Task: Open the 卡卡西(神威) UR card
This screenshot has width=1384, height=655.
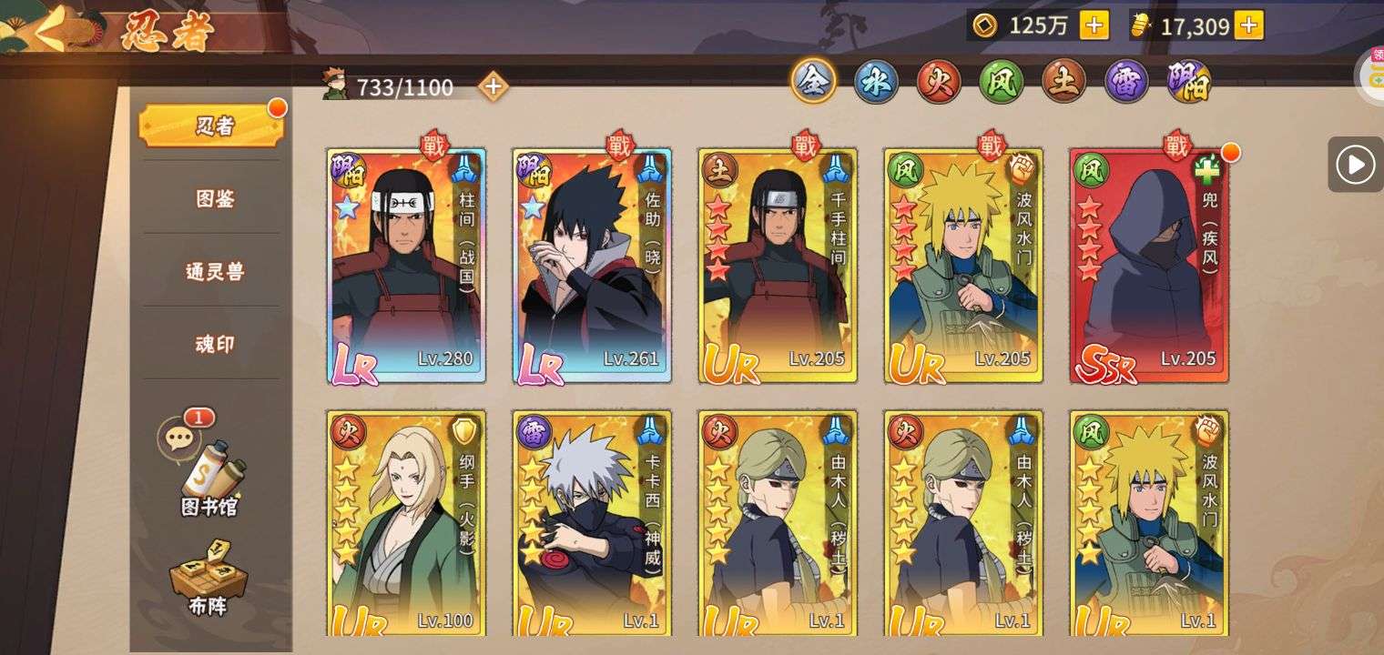Action: pos(592,523)
